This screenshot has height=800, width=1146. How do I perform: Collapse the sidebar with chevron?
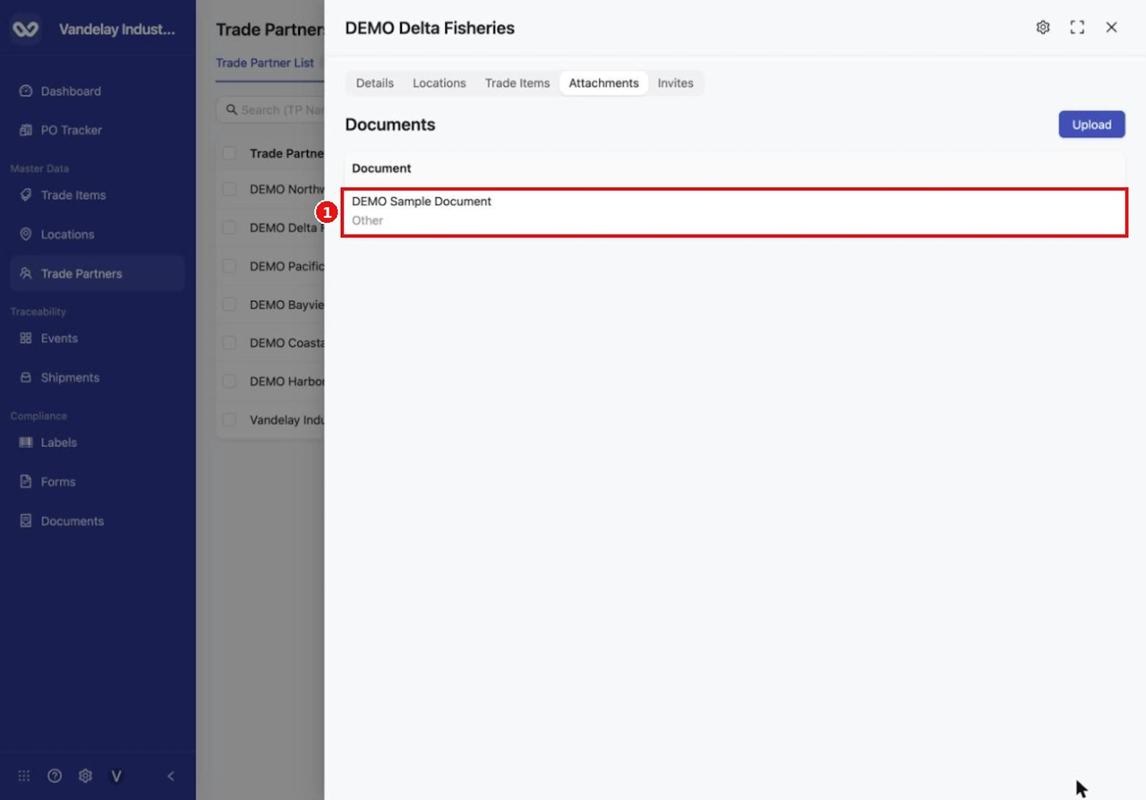click(x=171, y=776)
